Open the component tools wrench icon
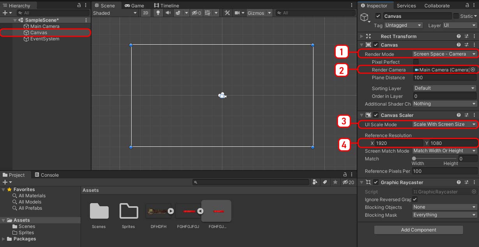Viewport: 479px width, 247px height. tap(227, 13)
